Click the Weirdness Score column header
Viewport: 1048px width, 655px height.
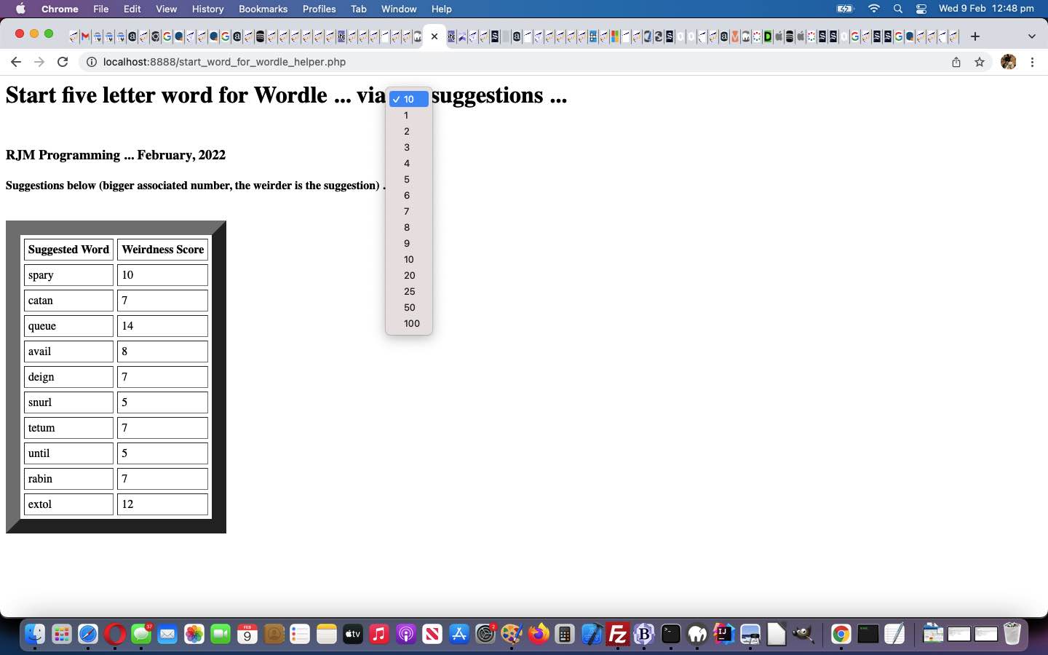pos(162,250)
